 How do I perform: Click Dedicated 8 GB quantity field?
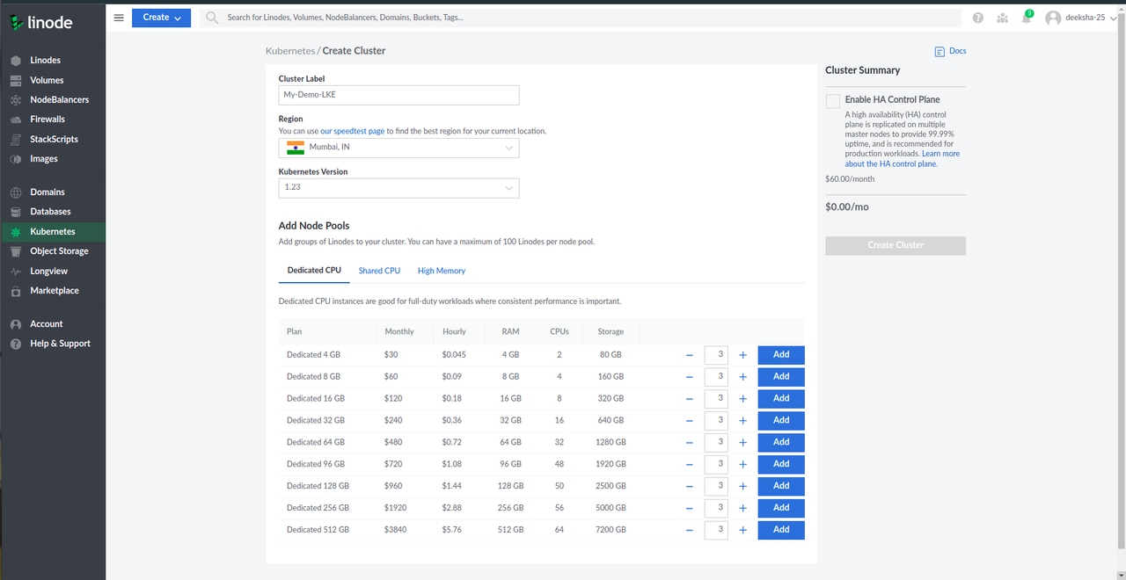(716, 377)
